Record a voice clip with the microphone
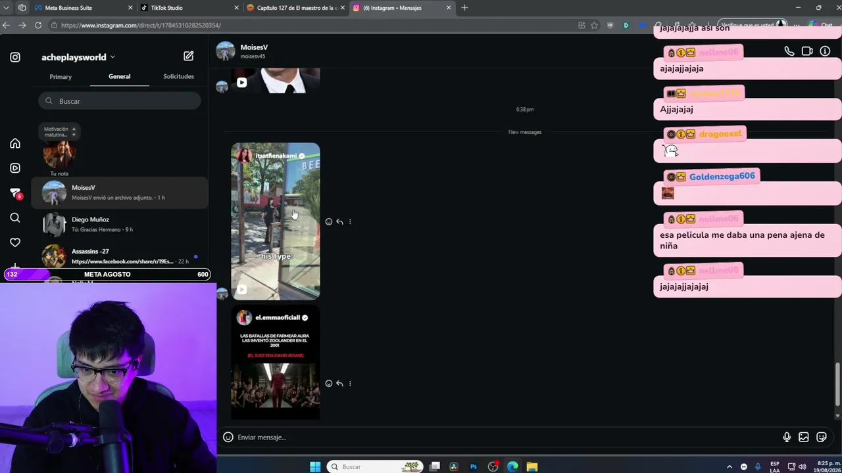842x473 pixels. pyautogui.click(x=787, y=438)
